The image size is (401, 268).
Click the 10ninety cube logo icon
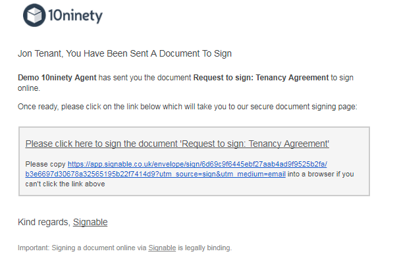34,16
